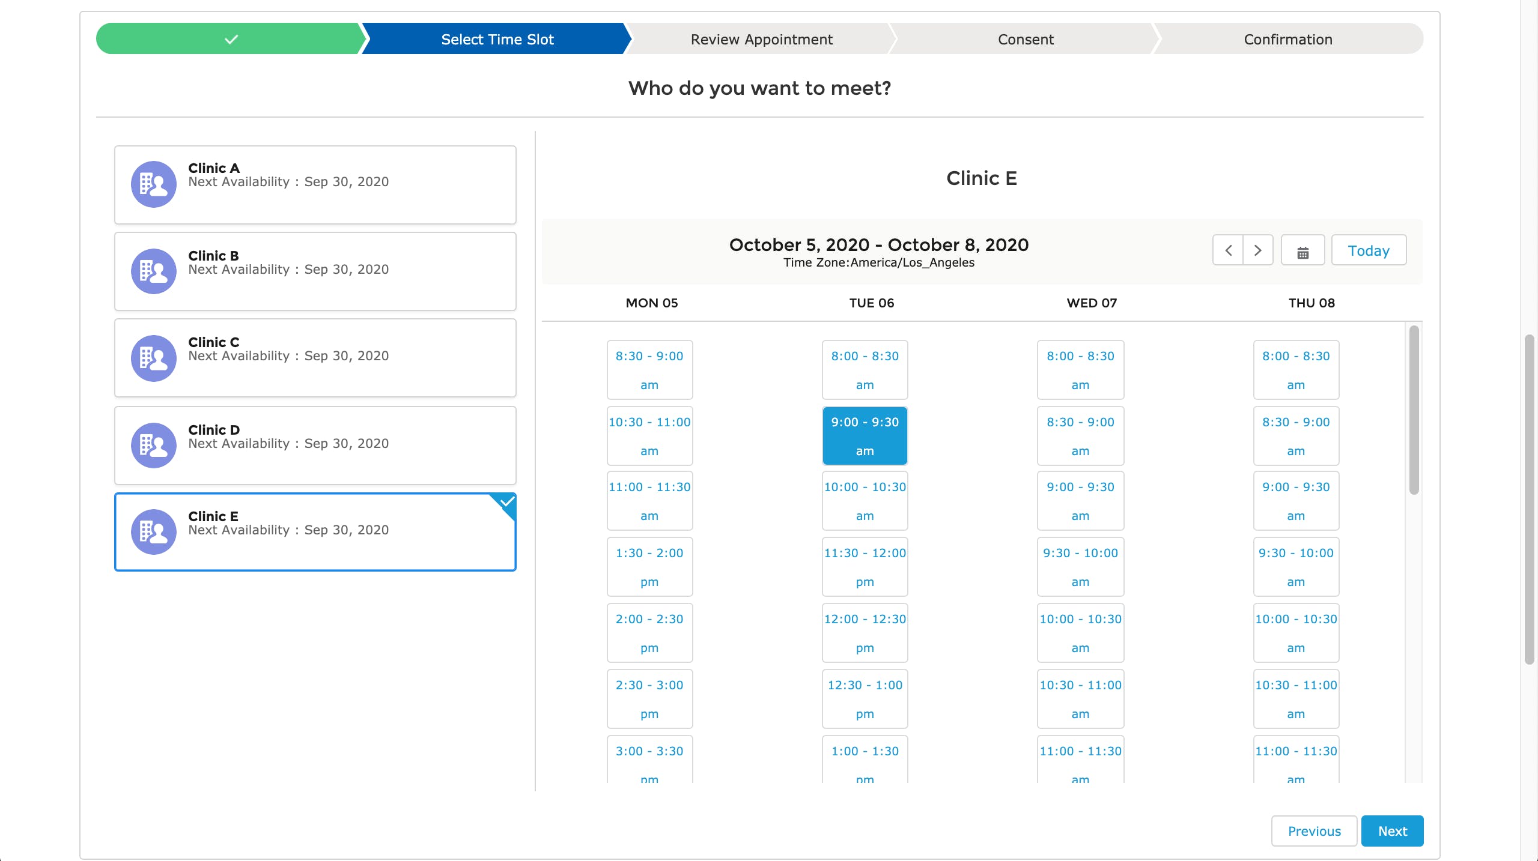
Task: Select the Clinic D card
Action: 315,446
